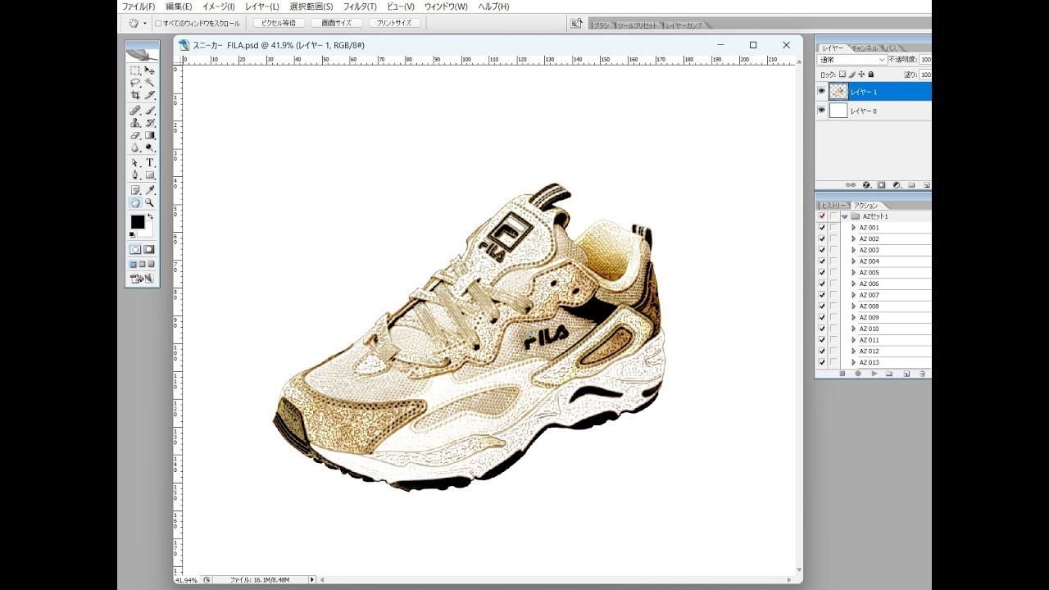
Task: Stop action recording or playback
Action: (842, 374)
